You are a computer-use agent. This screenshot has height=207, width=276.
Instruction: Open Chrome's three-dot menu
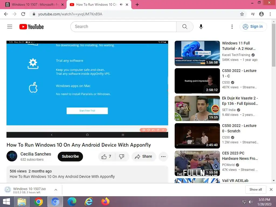tap(270, 14)
